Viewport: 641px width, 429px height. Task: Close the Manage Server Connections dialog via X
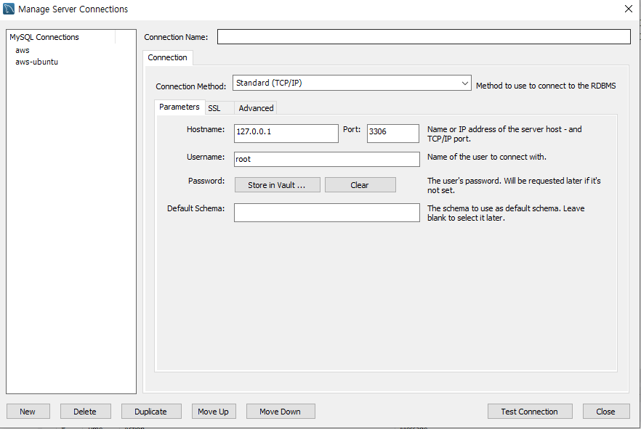(x=629, y=9)
